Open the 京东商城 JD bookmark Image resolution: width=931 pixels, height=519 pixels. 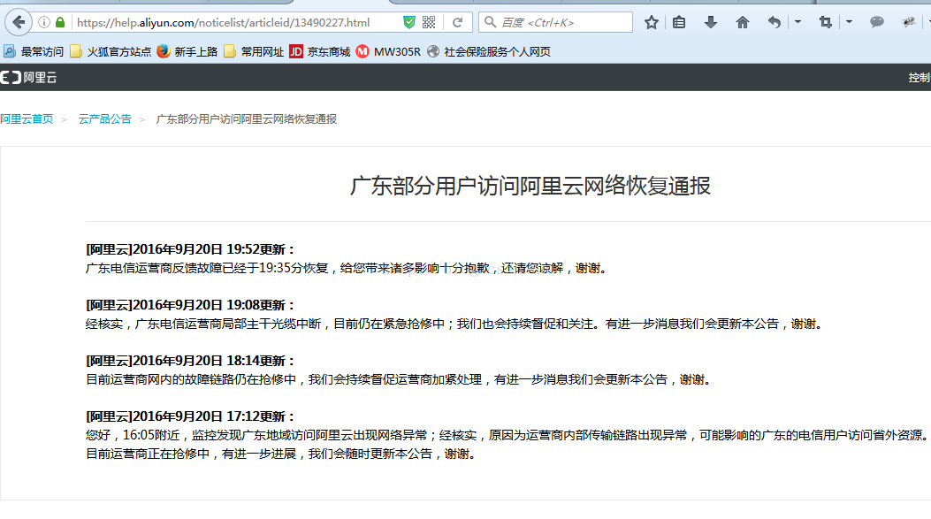point(319,51)
